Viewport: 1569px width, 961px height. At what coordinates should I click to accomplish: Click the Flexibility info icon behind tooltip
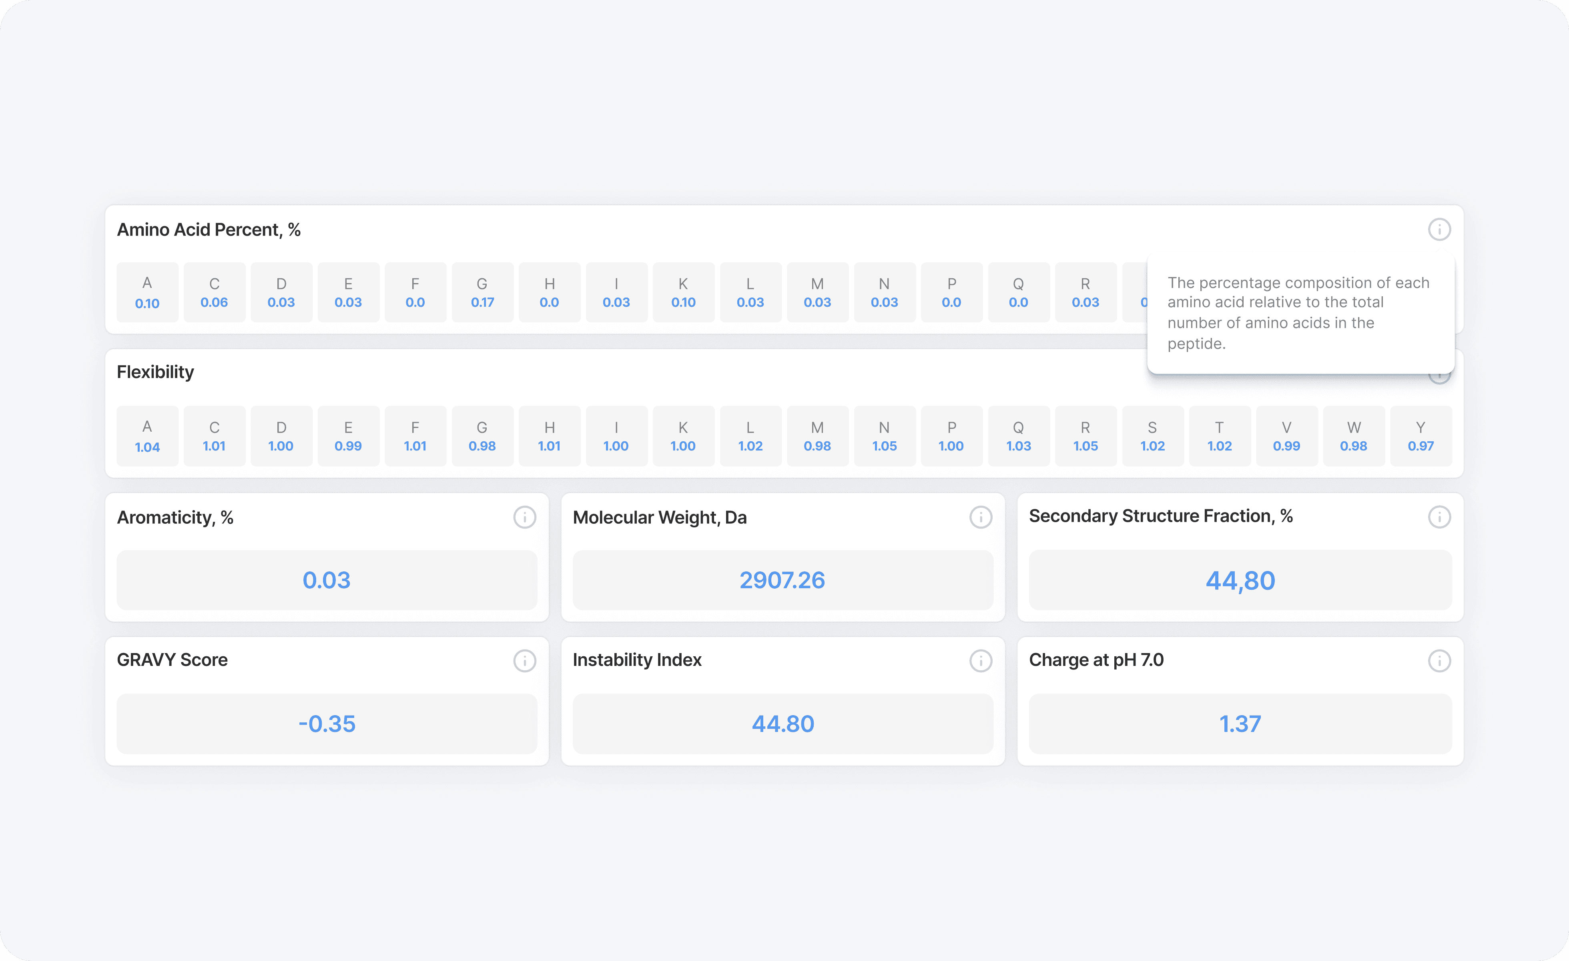pyautogui.click(x=1439, y=380)
